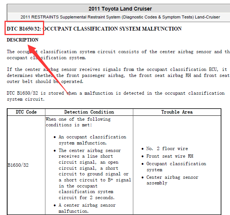The image size is (230, 215).
Task: Click "Center airbag sensor assembly" list item
Action: (172, 180)
